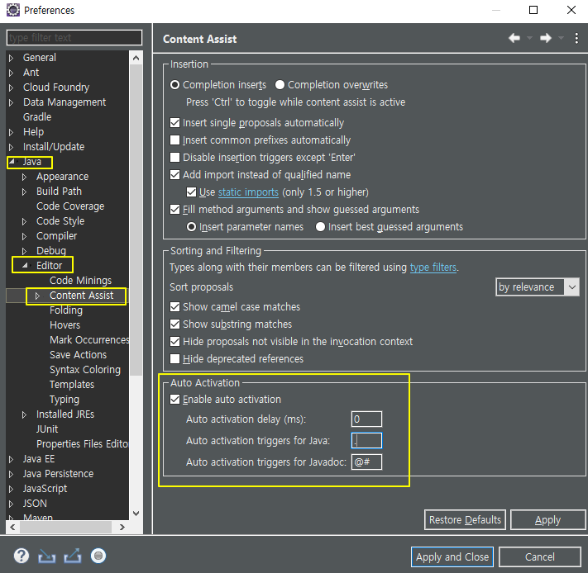Click the Java triggers input field
The width and height of the screenshot is (588, 573).
click(366, 441)
